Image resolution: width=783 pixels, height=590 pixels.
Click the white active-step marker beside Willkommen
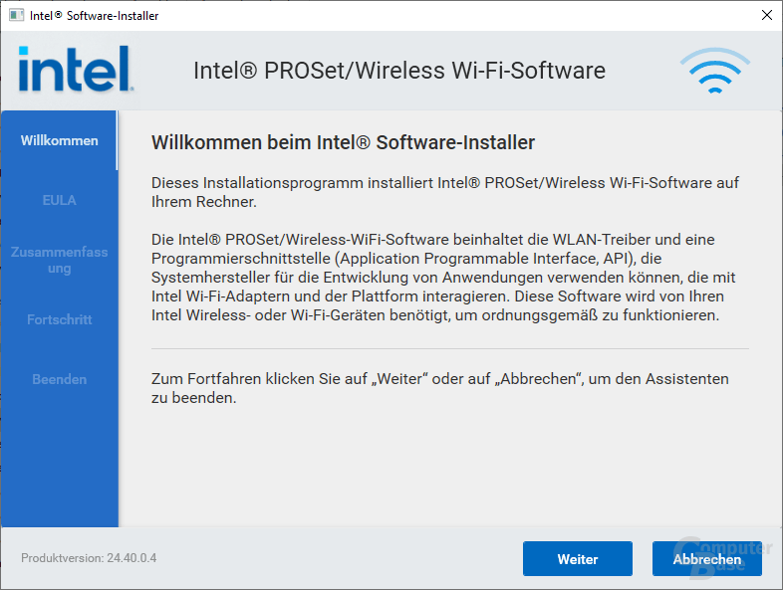pos(118,140)
